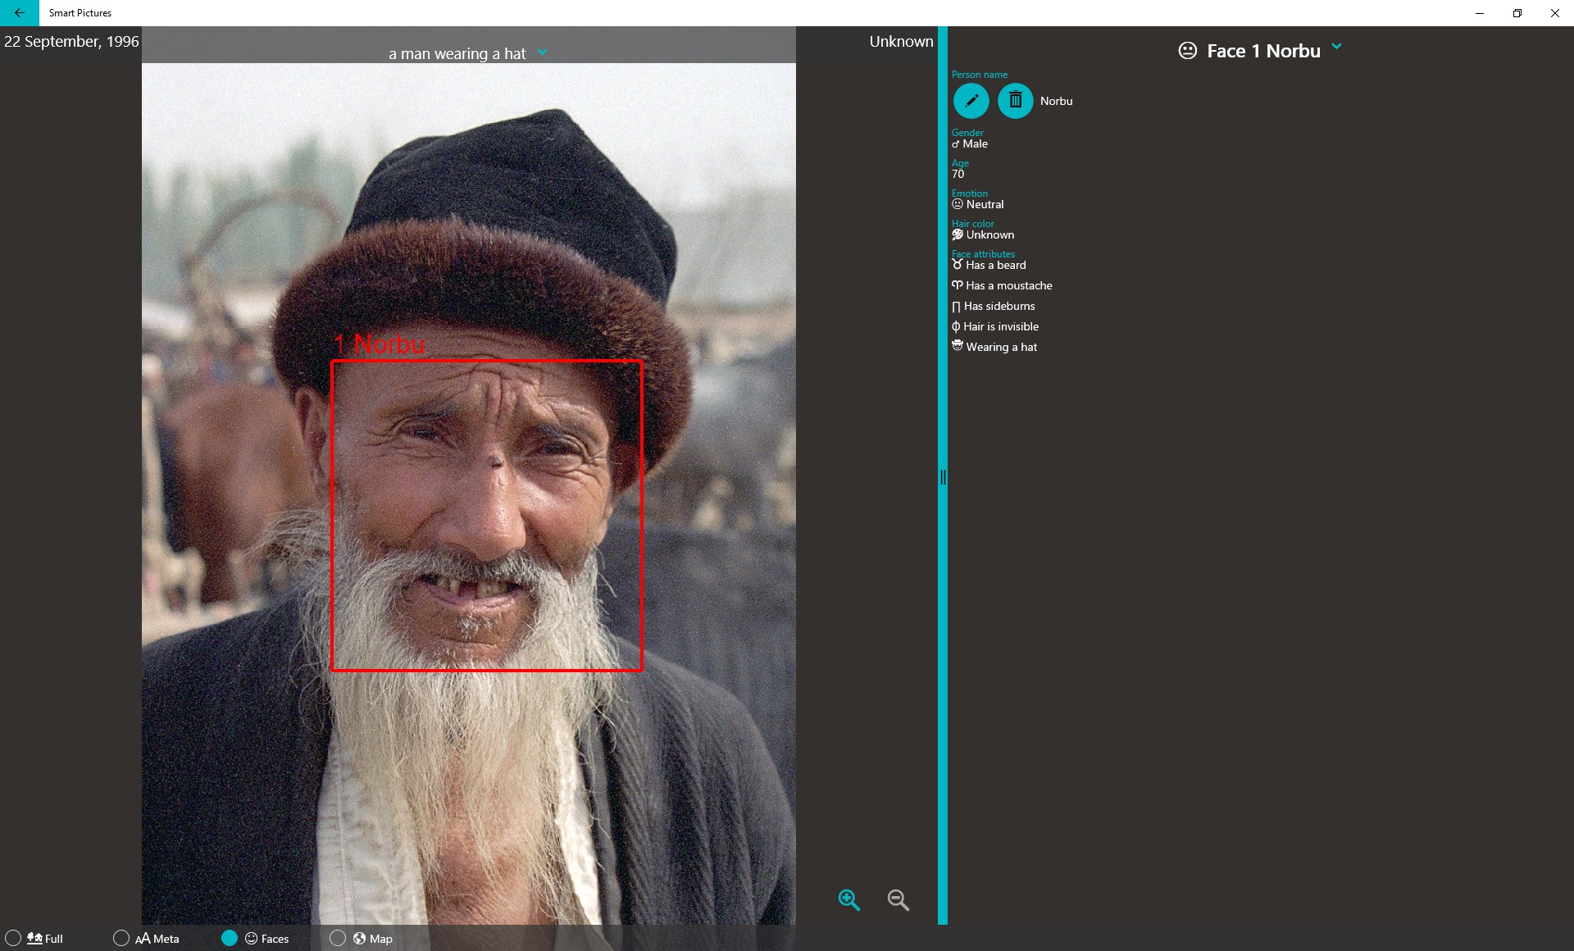The image size is (1574, 951).
Task: Click the Has a beard attribute icon
Action: 957,265
